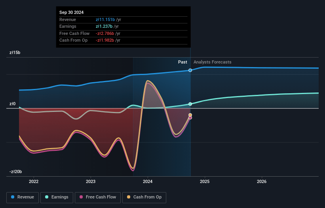Click the zł15b y-axis label

coord(15,52)
